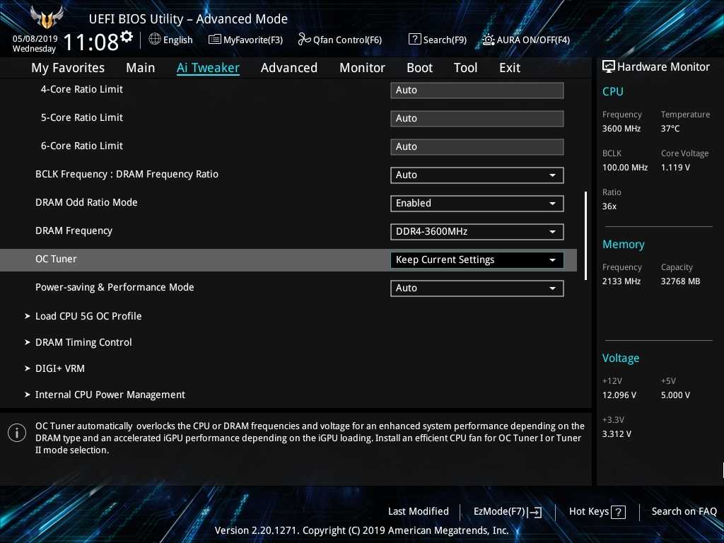This screenshot has width=724, height=543.
Task: Open Hot Keys help icon
Action: pyautogui.click(x=618, y=512)
